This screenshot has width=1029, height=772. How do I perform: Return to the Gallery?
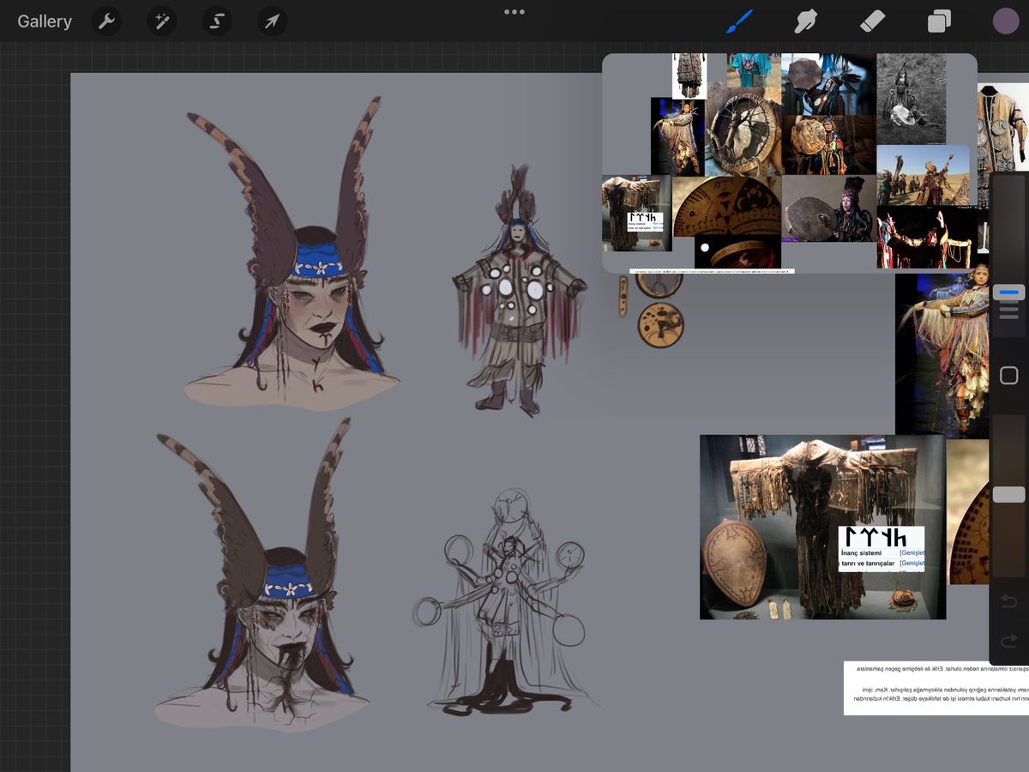click(x=45, y=21)
